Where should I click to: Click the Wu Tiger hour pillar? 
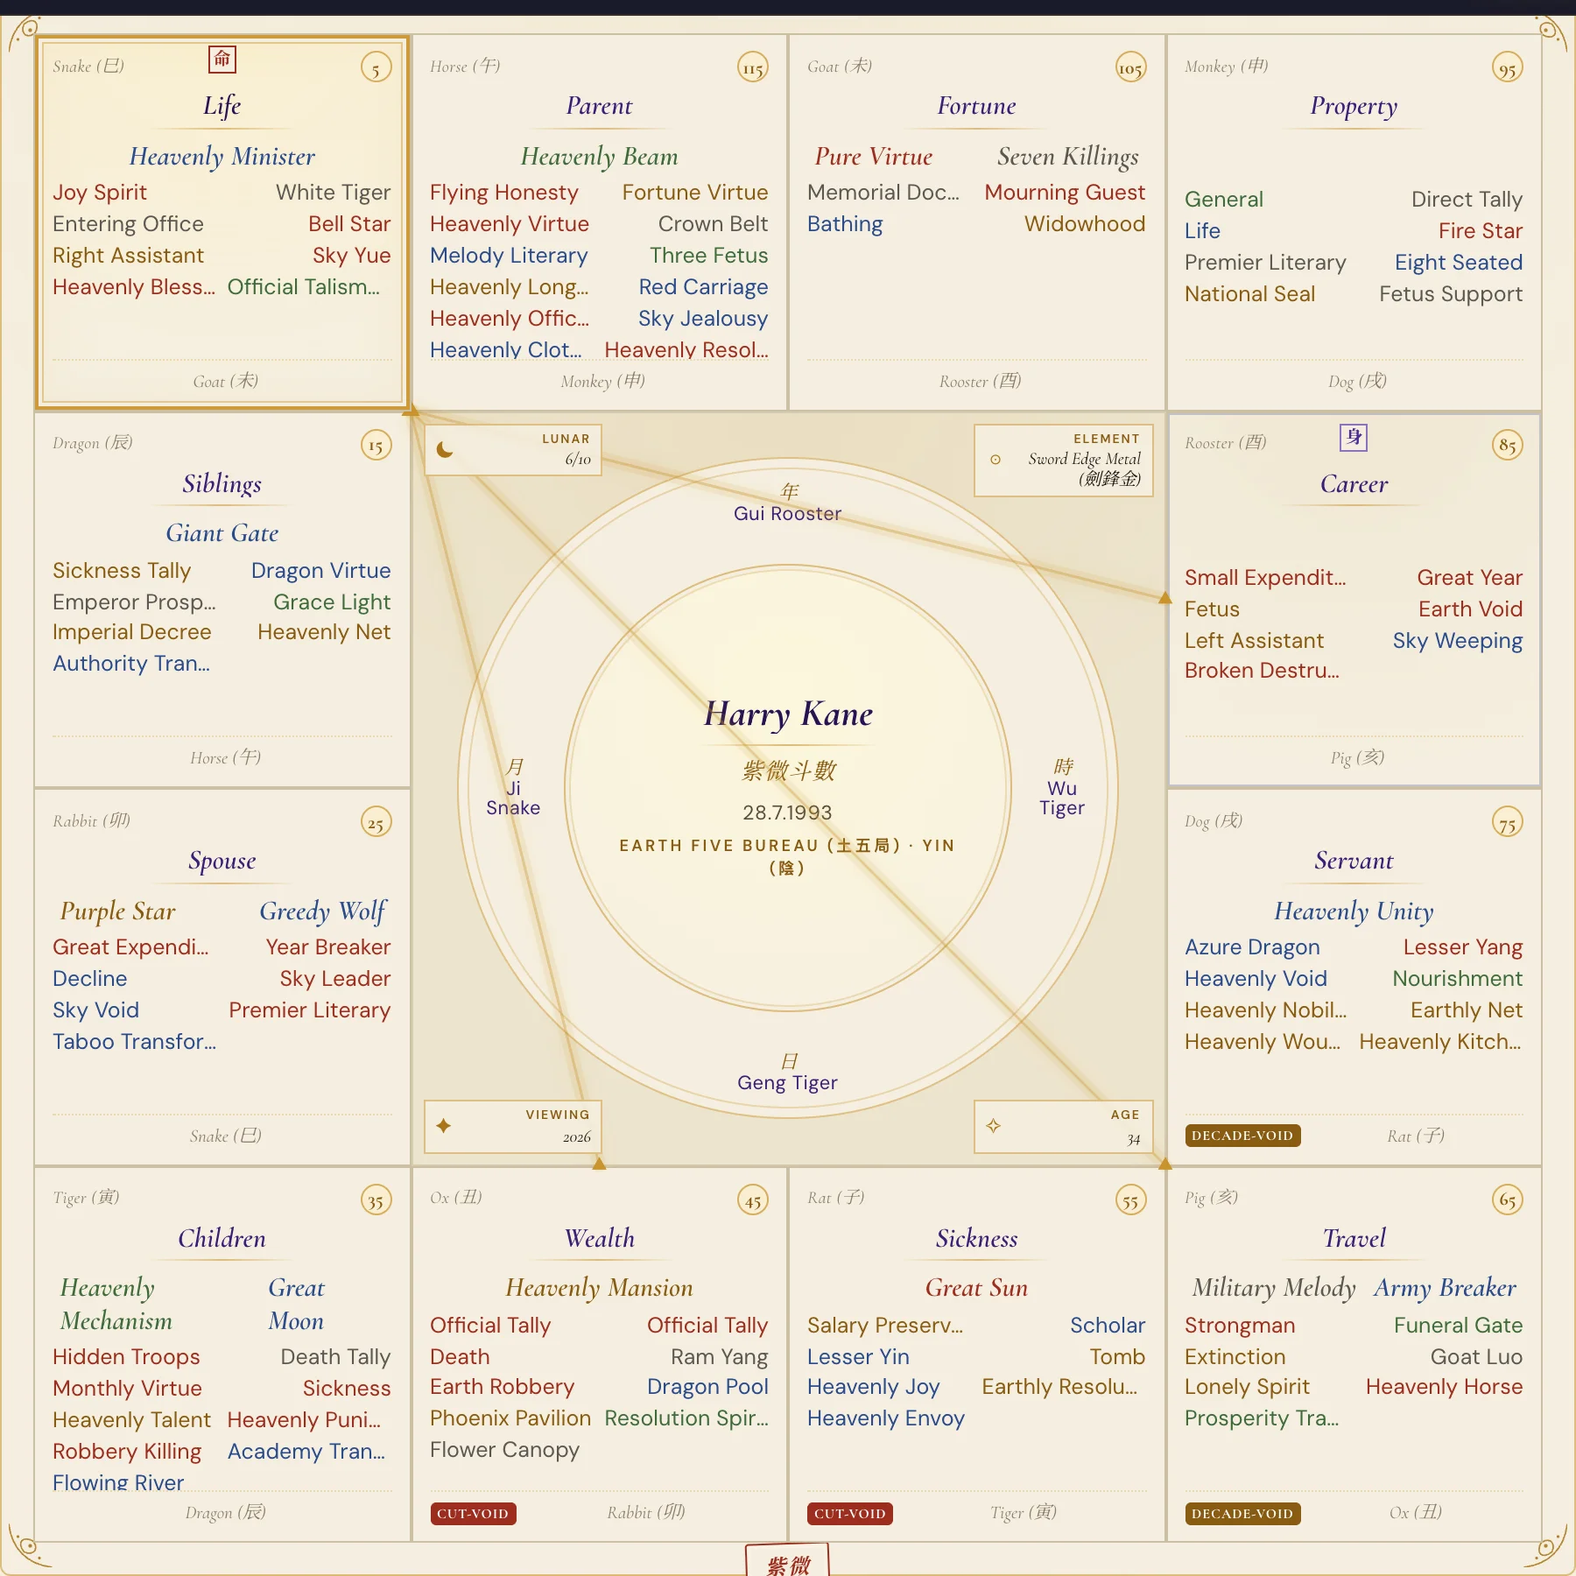tap(1062, 787)
